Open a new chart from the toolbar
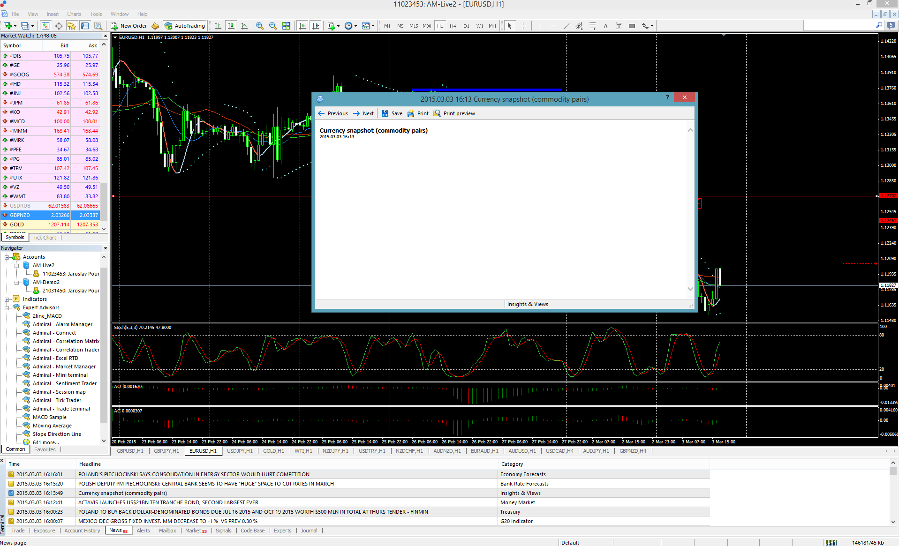The height and width of the screenshot is (546, 899). [8, 26]
